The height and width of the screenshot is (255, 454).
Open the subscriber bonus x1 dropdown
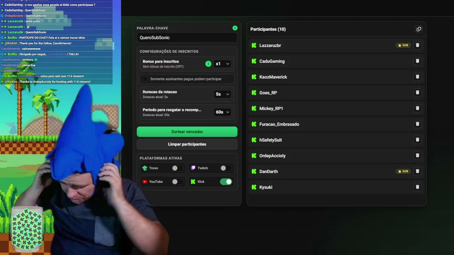[222, 64]
